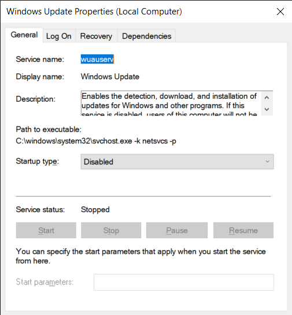This screenshot has height=315, width=292.
Task: Open the Recovery tab
Action: 96,36
